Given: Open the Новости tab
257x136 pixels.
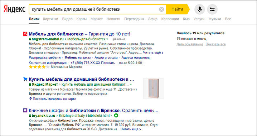Looking at the screenshot, I should coord(113,19).
